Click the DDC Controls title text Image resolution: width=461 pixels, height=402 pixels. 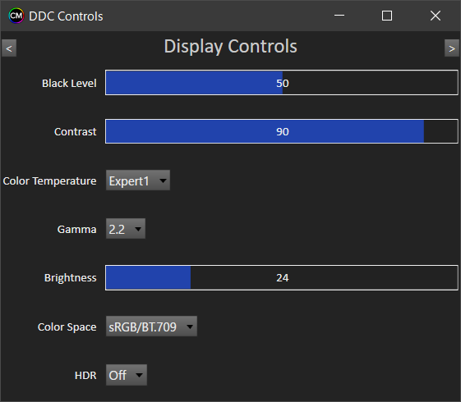click(66, 16)
